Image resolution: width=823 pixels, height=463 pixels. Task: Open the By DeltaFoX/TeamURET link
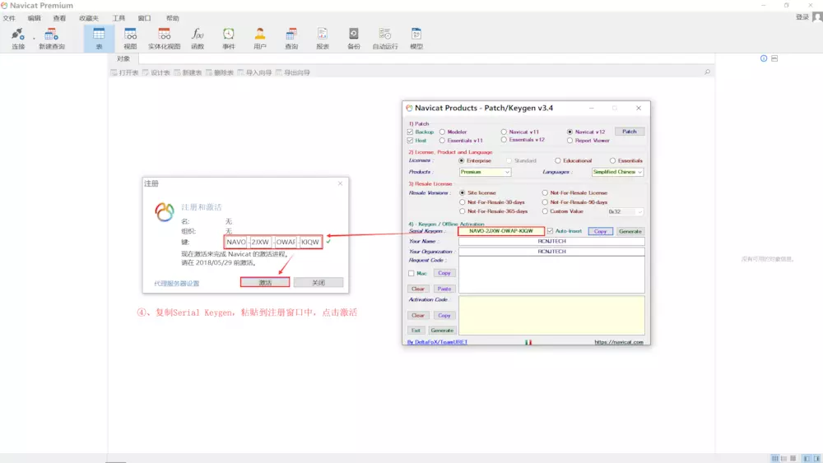point(437,342)
